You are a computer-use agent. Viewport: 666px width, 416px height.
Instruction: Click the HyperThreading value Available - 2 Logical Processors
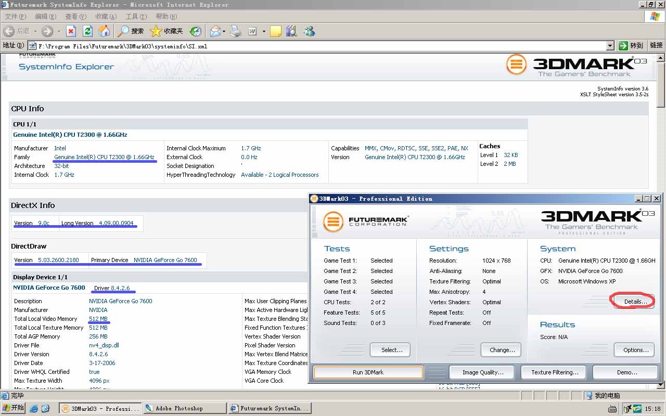click(280, 175)
